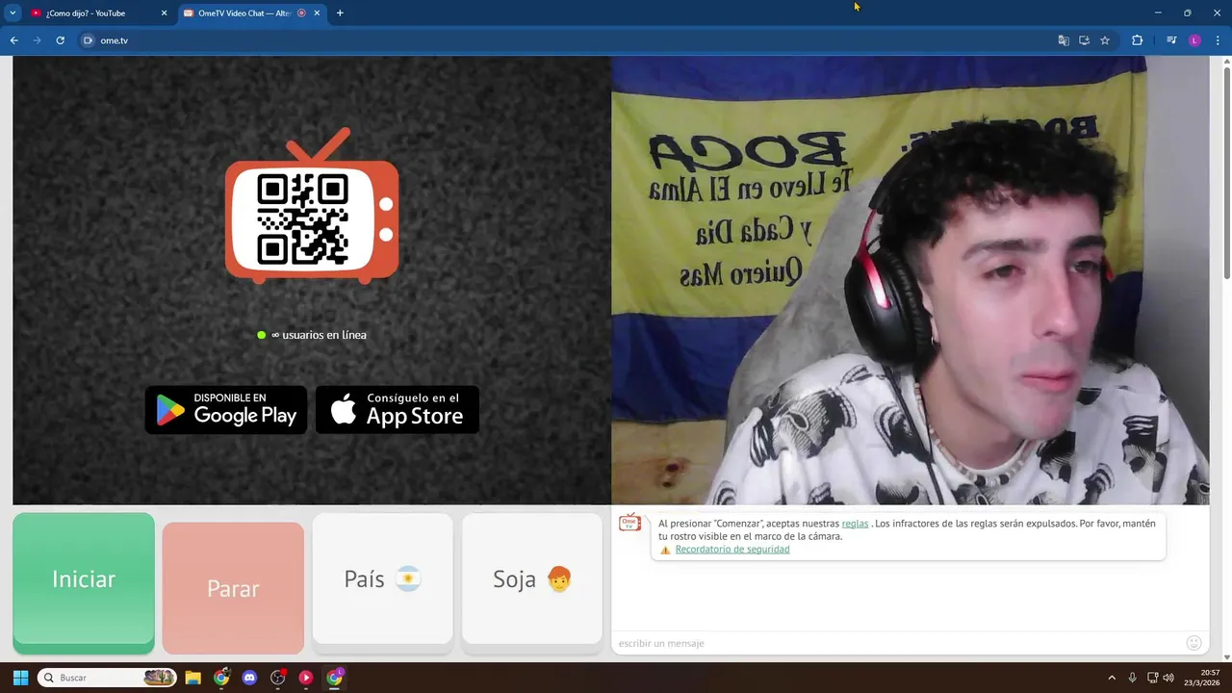The width and height of the screenshot is (1232, 693).
Task: Open the País country selector
Action: tap(382, 579)
